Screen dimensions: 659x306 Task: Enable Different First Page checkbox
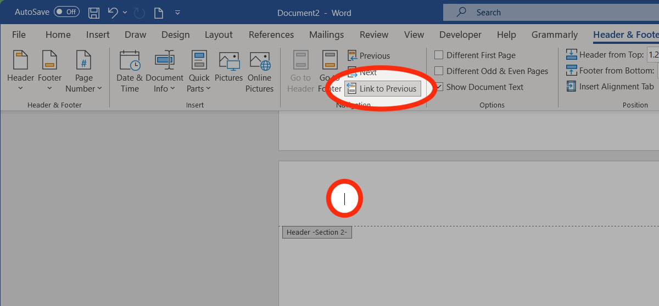click(x=439, y=55)
